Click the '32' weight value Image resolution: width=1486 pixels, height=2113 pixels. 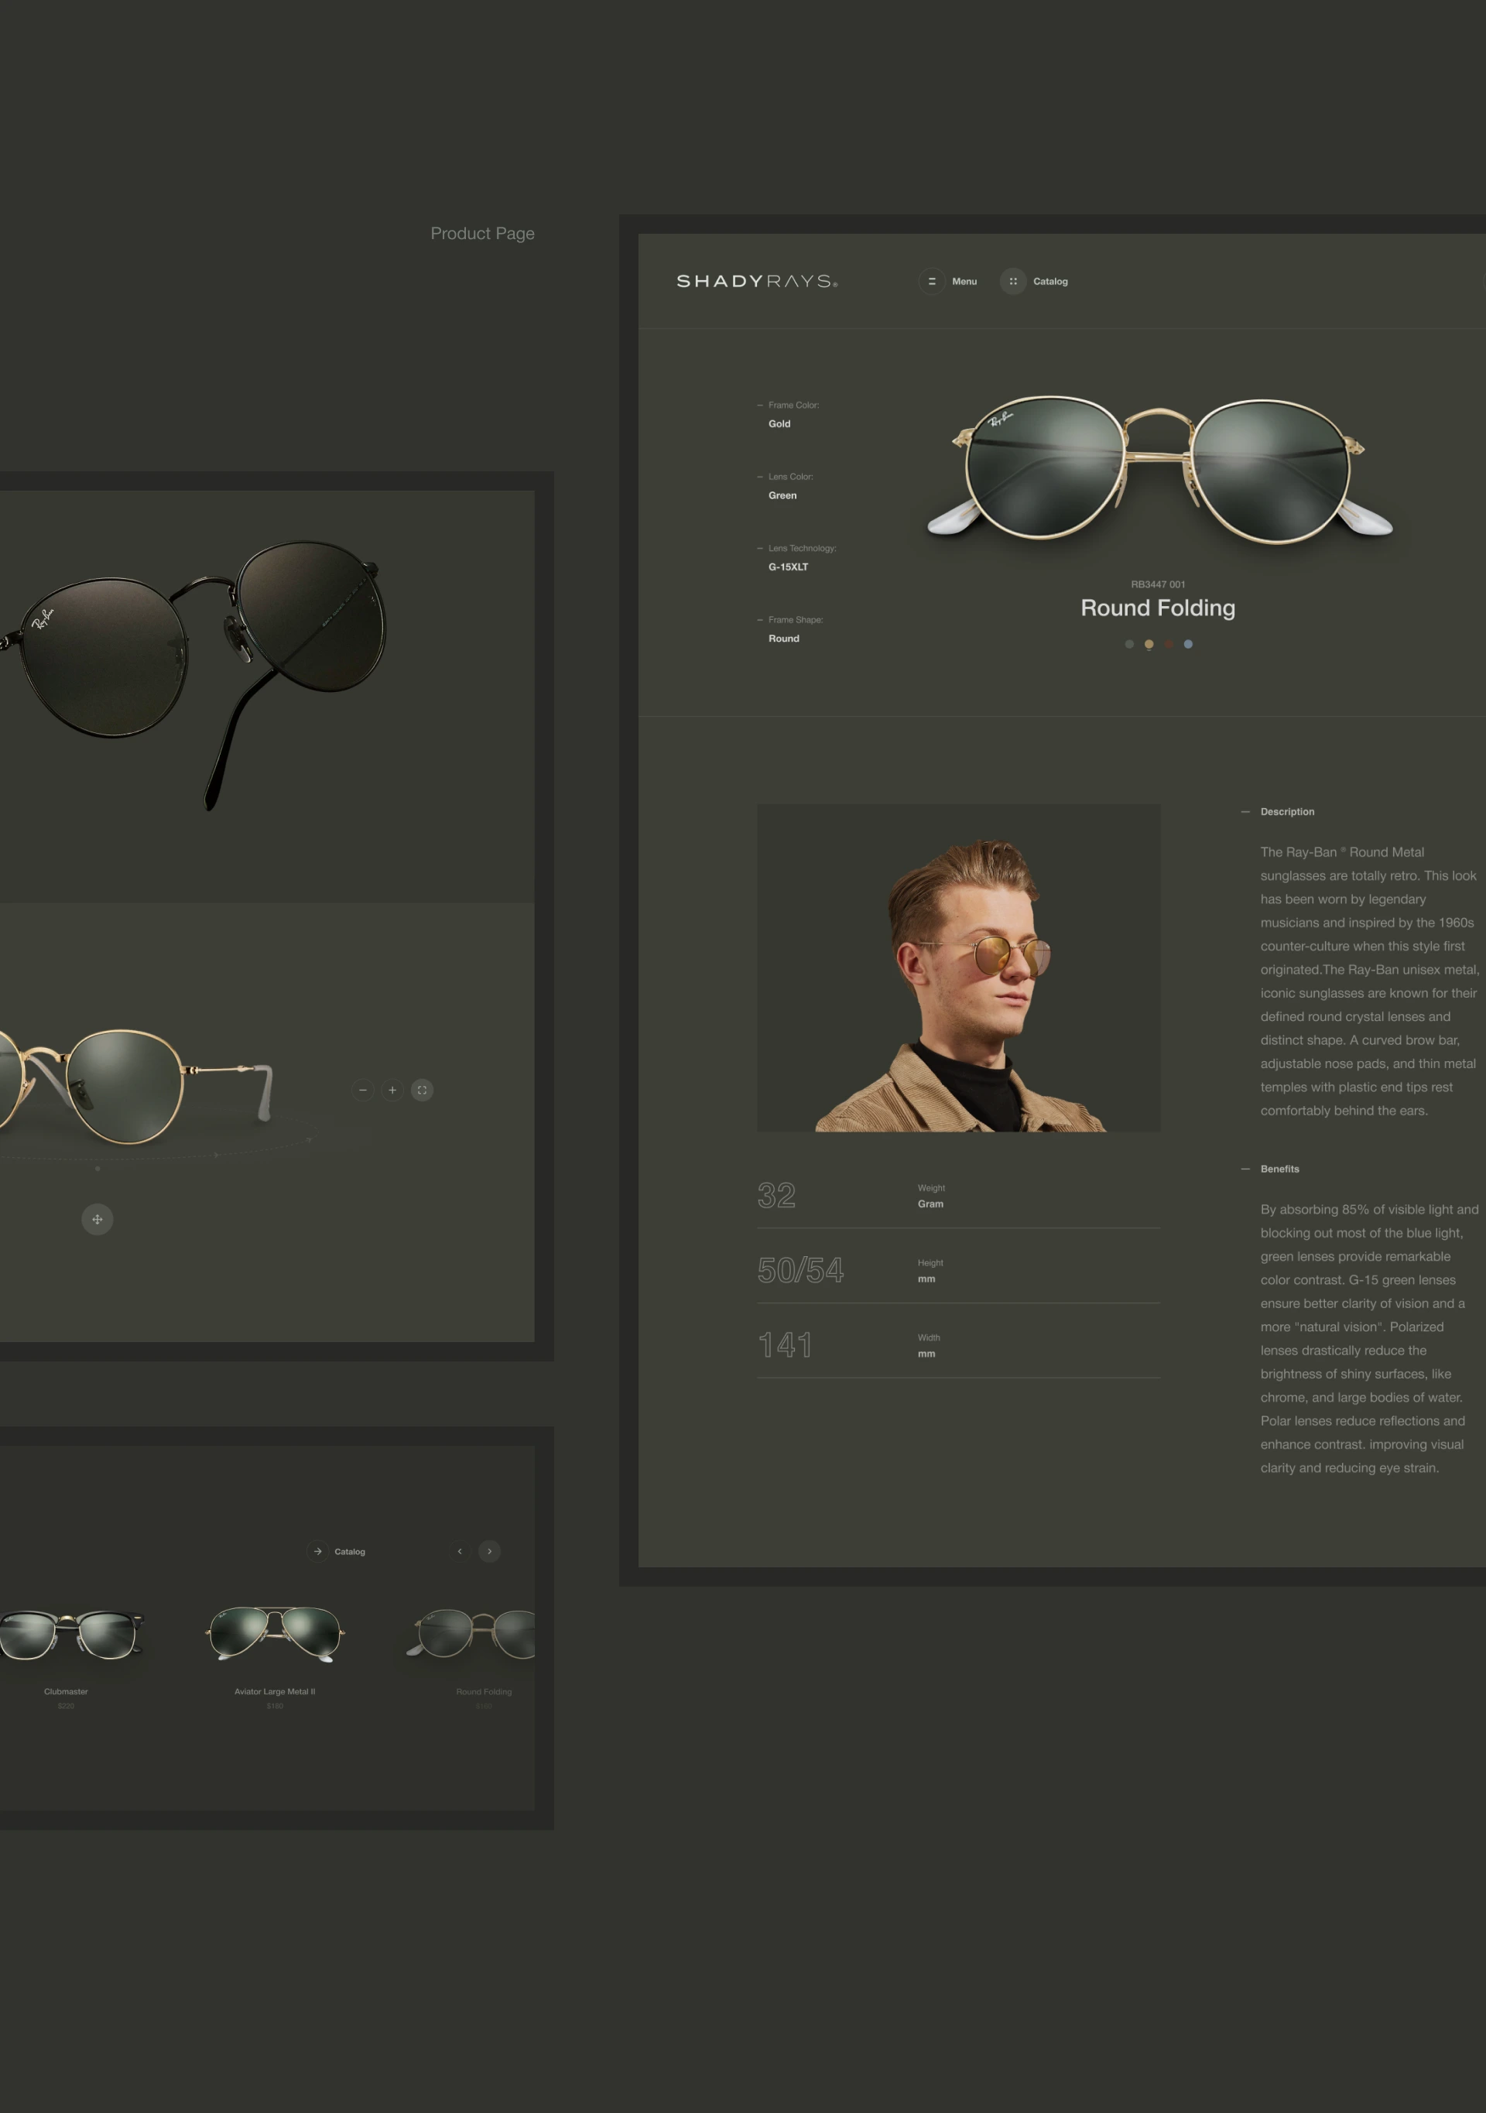coord(776,1196)
